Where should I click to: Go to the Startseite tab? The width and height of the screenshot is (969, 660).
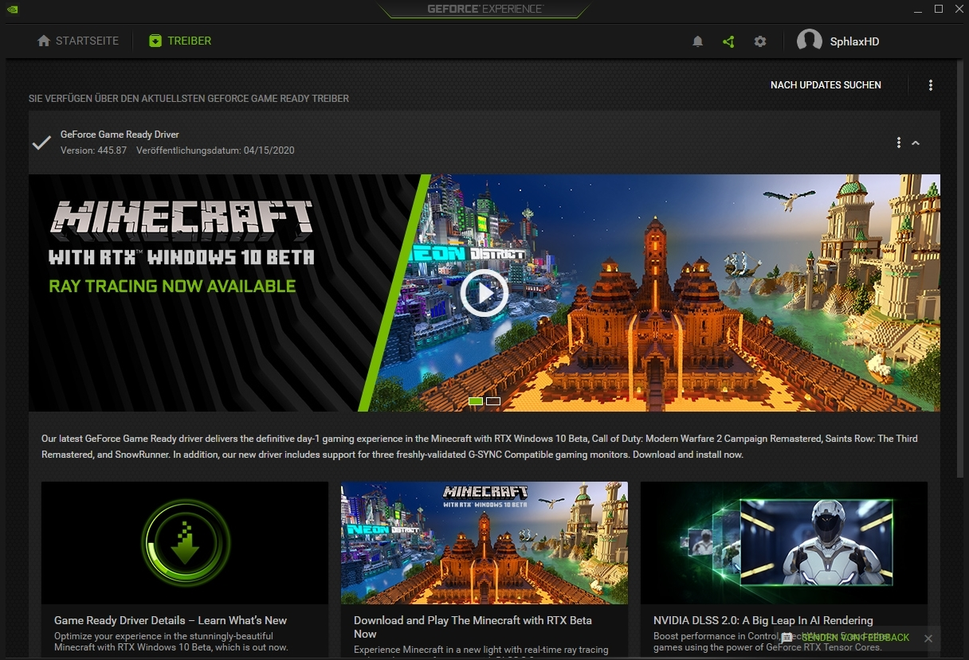[x=78, y=41]
